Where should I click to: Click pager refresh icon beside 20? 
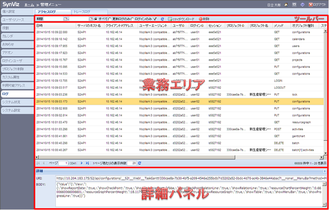point(140,163)
